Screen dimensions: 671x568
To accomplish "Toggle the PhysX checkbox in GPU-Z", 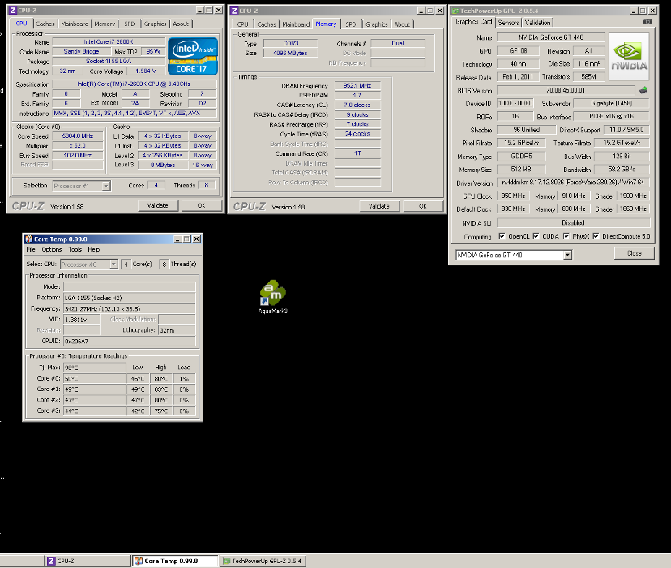I will [566, 236].
